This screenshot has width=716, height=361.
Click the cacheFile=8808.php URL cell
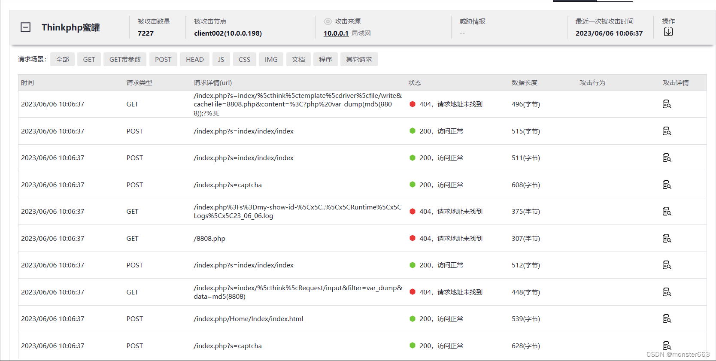[x=298, y=104]
